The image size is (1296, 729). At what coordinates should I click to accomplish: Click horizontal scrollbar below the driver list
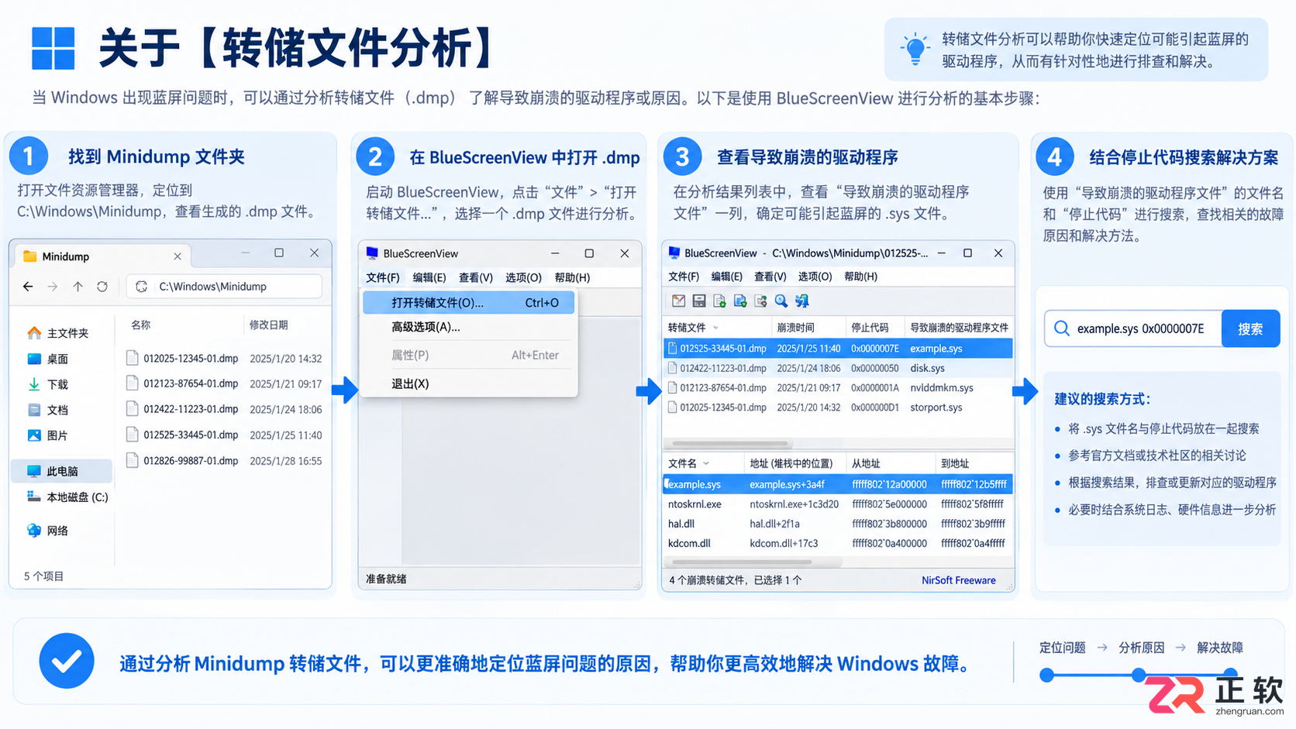point(742,562)
